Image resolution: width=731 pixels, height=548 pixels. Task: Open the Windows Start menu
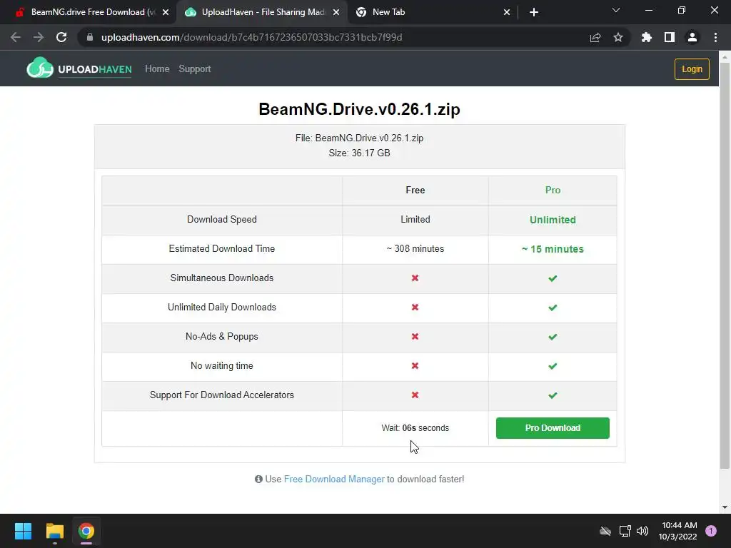point(23,531)
